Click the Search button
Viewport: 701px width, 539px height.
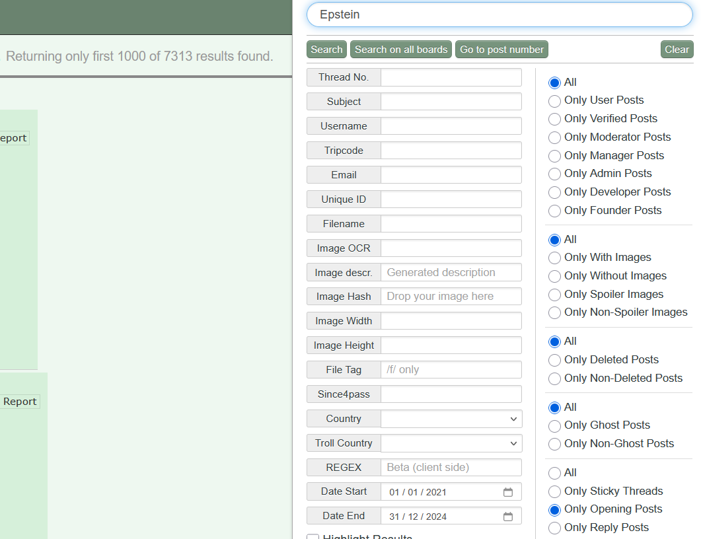(326, 50)
